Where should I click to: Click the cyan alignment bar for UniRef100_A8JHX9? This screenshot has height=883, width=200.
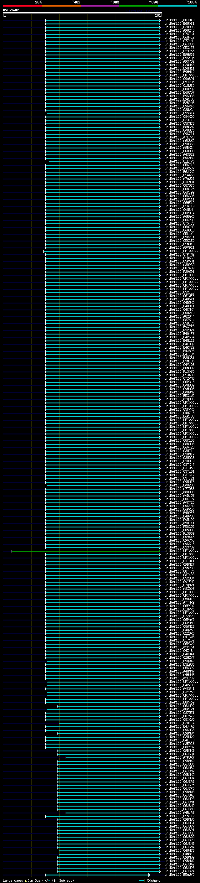(x=102, y=20)
